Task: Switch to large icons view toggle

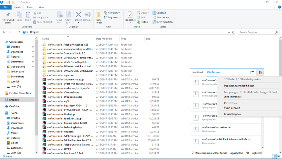Action: coord(279,156)
